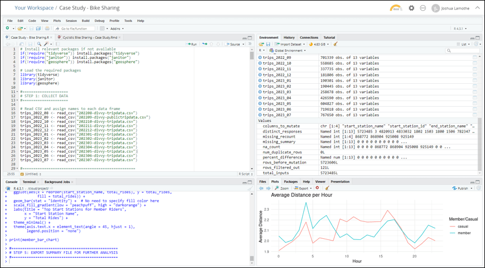The width and height of the screenshot is (485, 268).
Task: Click the find/replace magnifier in the editor toolbar
Action: 38,44
